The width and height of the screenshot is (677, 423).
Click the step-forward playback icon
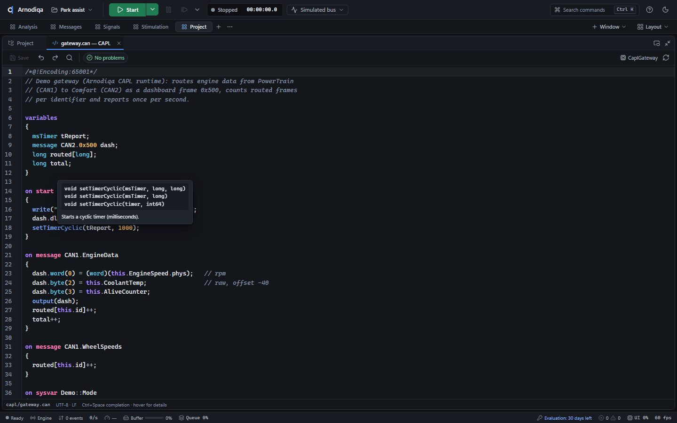click(x=184, y=10)
